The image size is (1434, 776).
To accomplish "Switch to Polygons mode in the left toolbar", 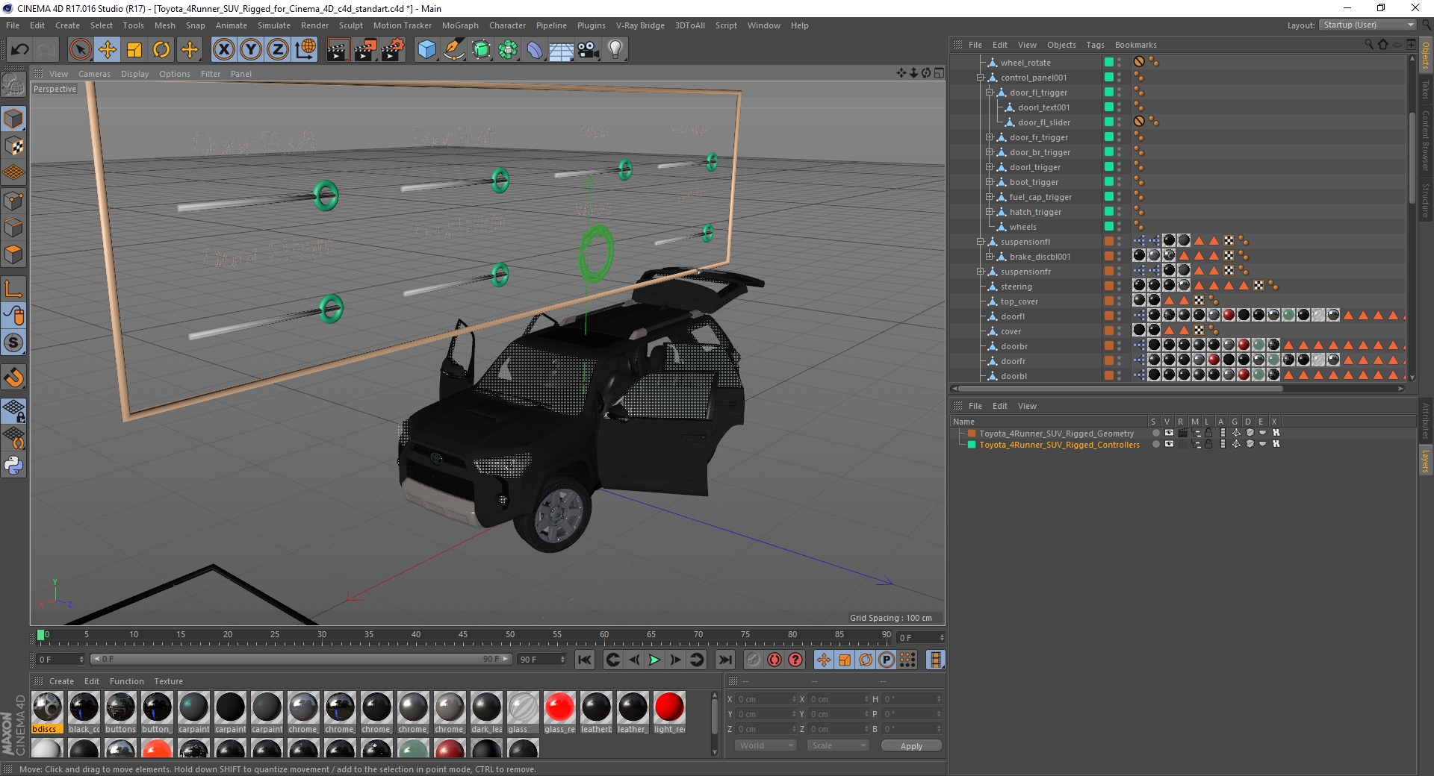I will tap(13, 254).
